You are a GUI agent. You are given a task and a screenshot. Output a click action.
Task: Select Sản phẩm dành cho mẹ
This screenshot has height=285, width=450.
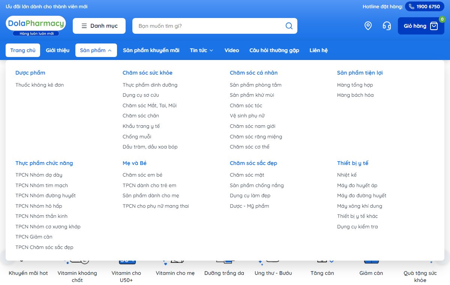click(151, 195)
